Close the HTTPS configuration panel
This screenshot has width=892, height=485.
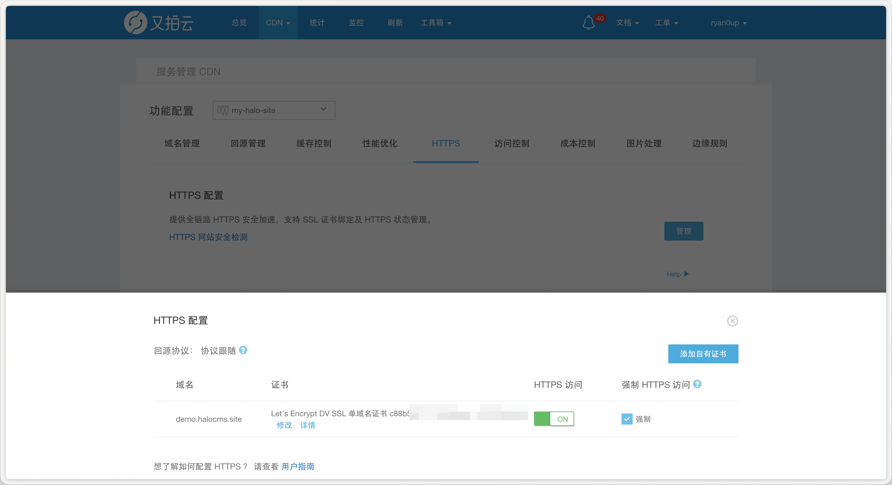tap(732, 321)
